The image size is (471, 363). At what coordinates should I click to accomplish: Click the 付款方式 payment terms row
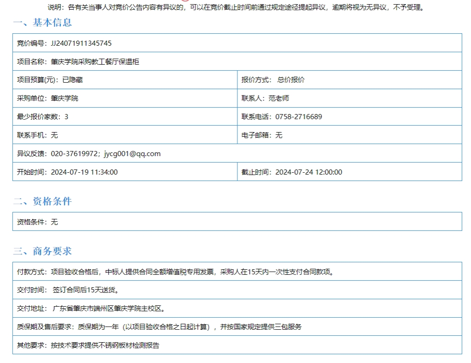pyautogui.click(x=175, y=272)
